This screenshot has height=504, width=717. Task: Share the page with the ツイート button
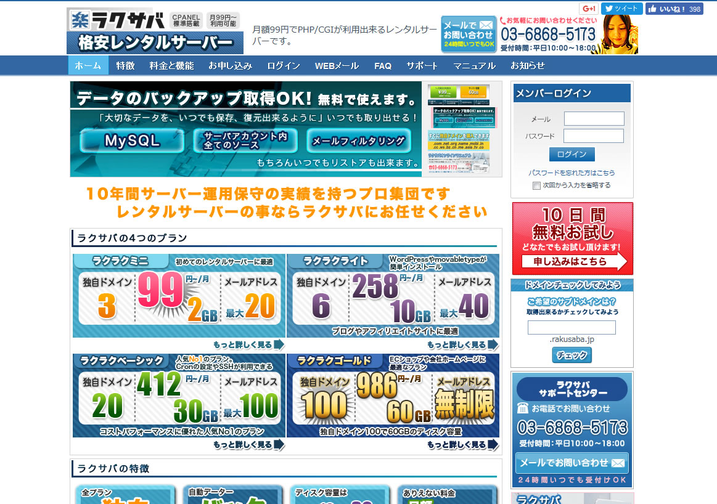pos(621,9)
